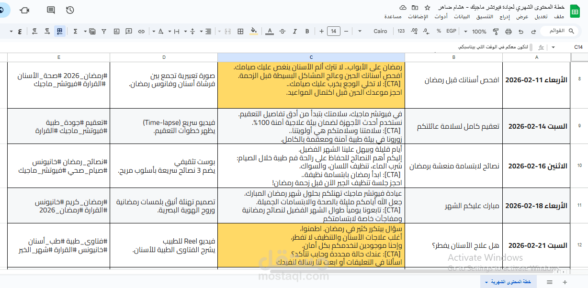Toggle italic formatting

click(295, 31)
